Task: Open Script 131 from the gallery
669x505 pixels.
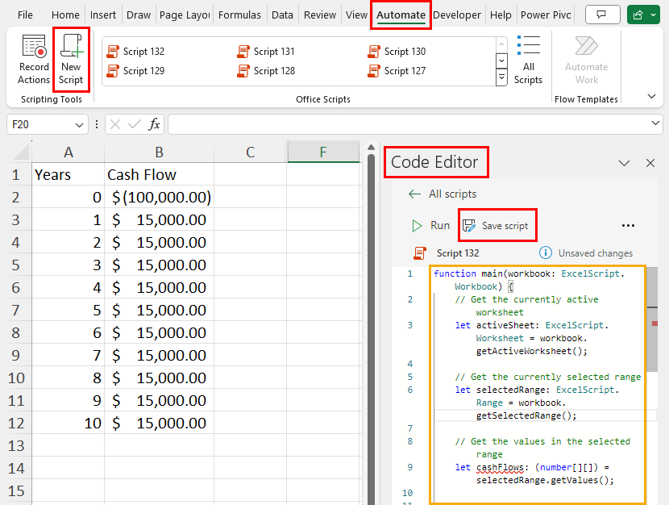Action: pos(266,51)
